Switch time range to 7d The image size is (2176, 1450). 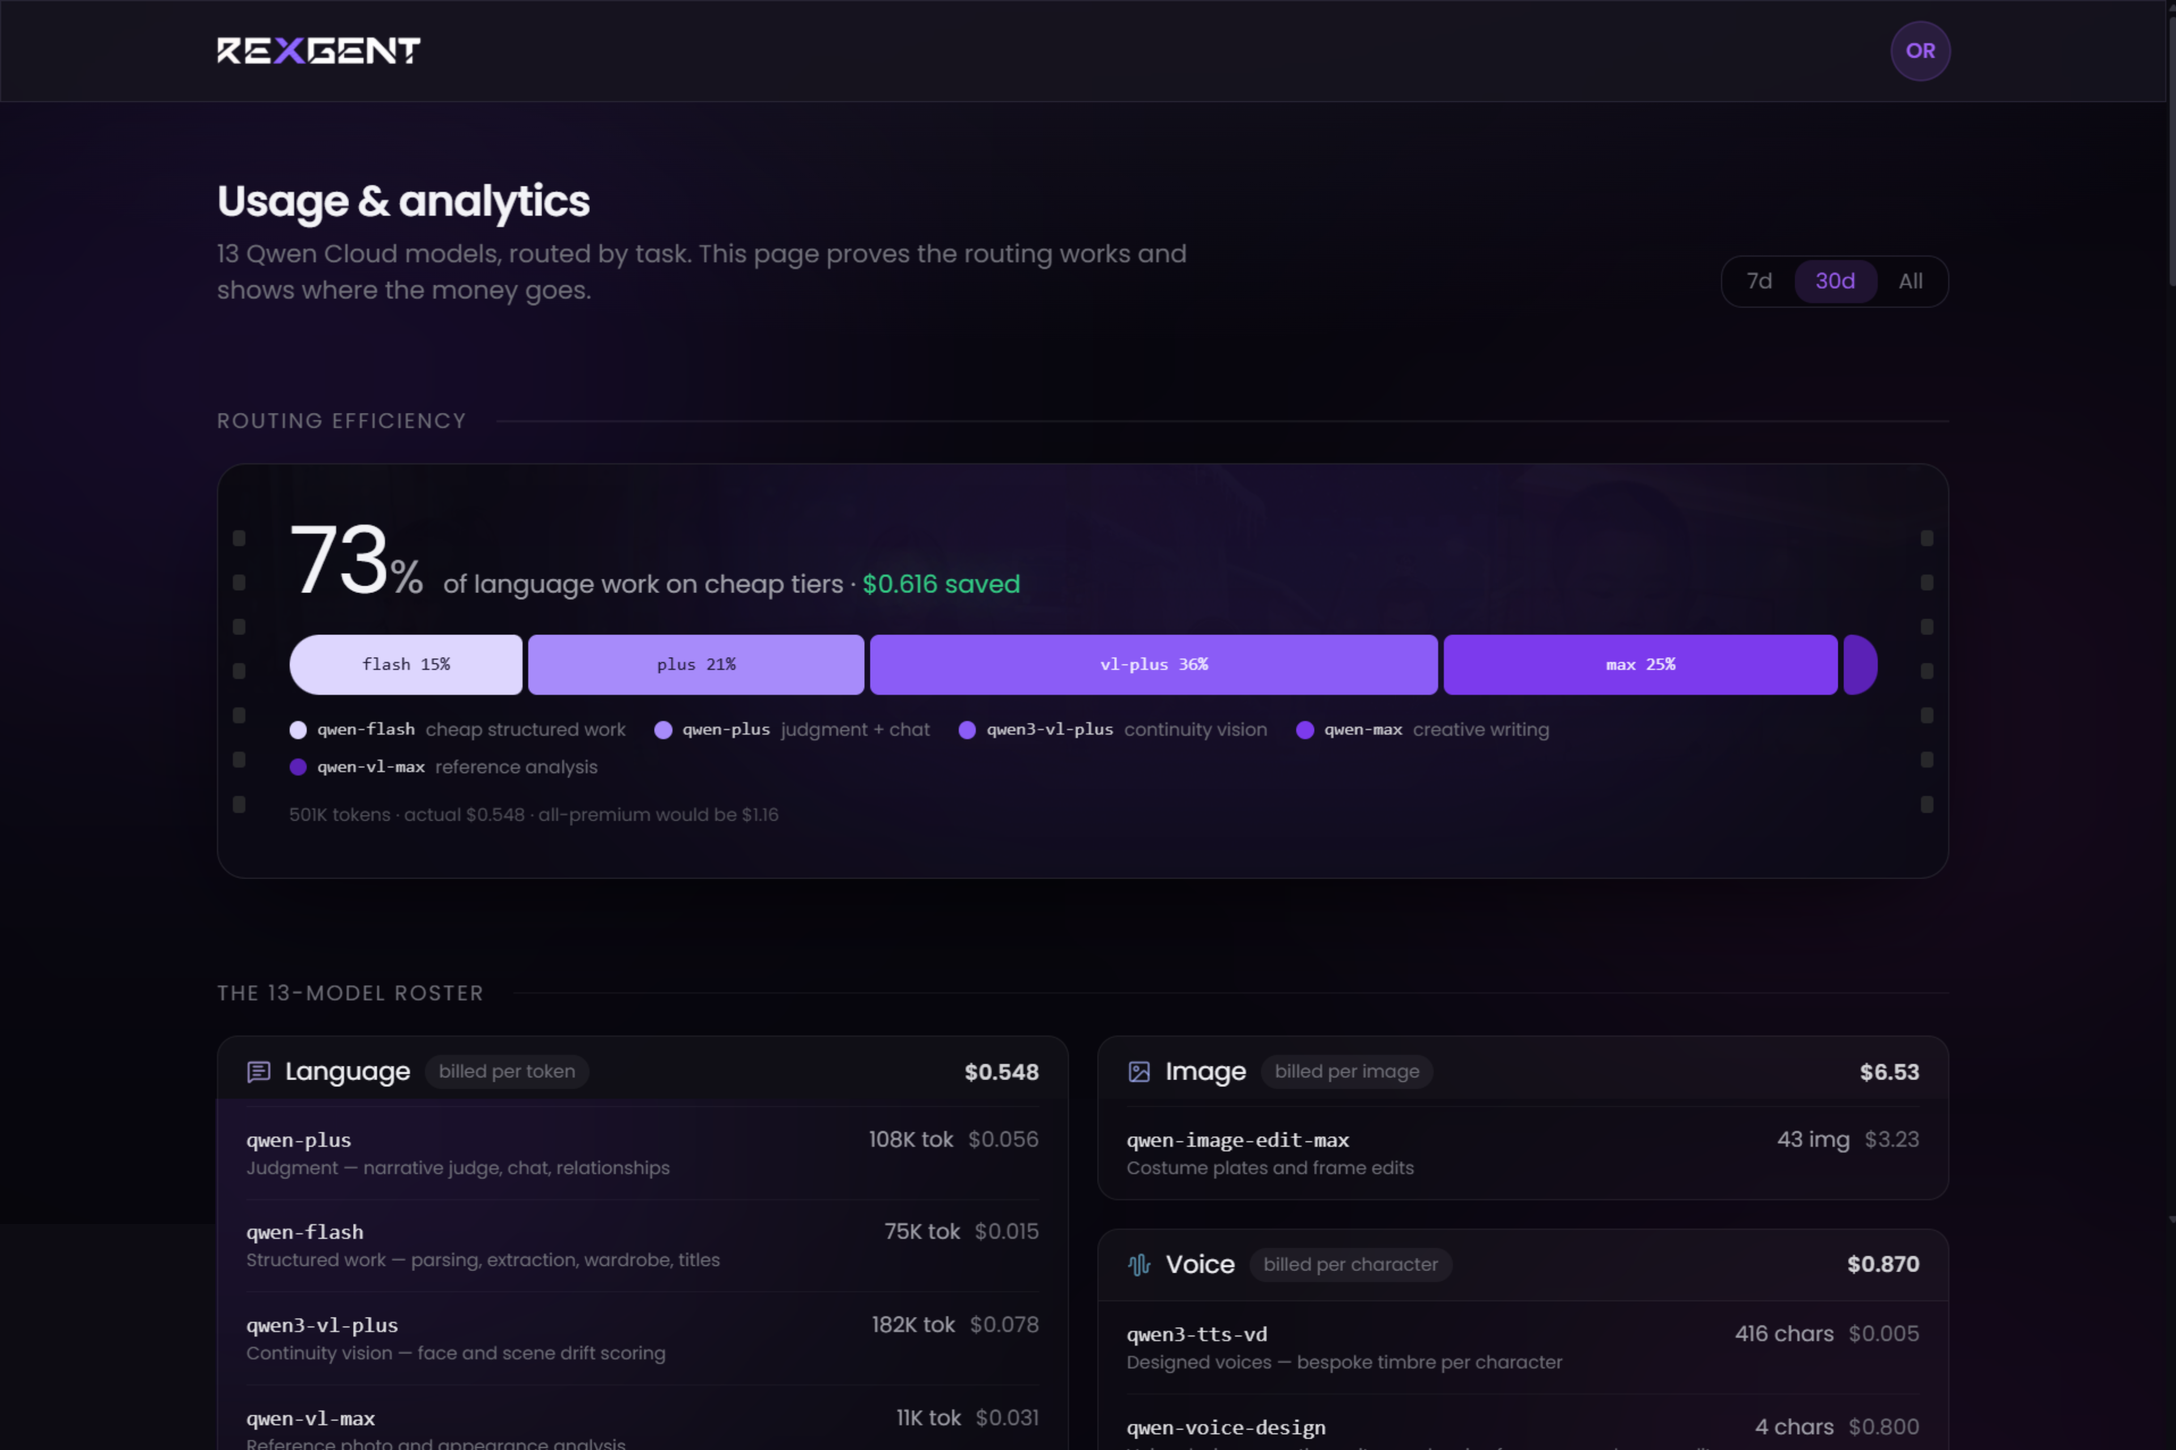[1759, 281]
